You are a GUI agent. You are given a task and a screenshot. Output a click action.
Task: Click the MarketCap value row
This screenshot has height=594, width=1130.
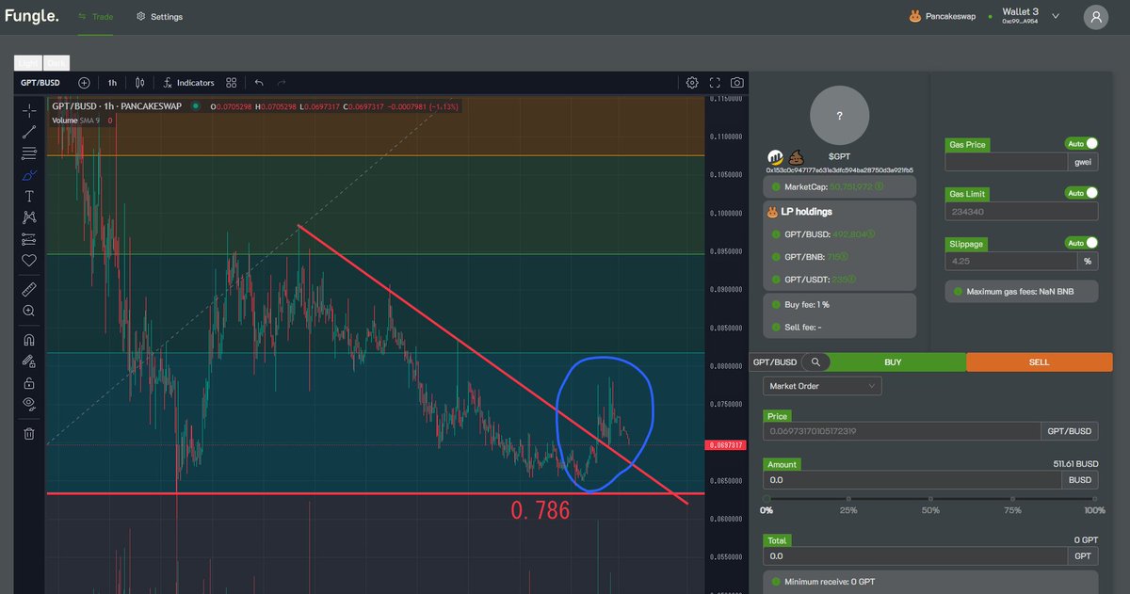pos(839,186)
